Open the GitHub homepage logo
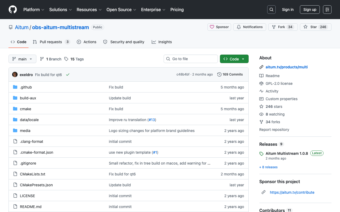 tap(13, 10)
